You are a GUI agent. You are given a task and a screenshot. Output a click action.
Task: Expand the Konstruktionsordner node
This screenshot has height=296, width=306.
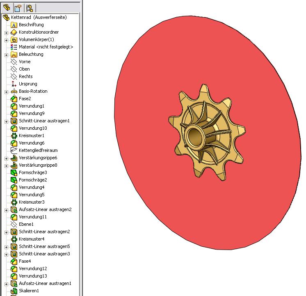pyautogui.click(x=6, y=33)
